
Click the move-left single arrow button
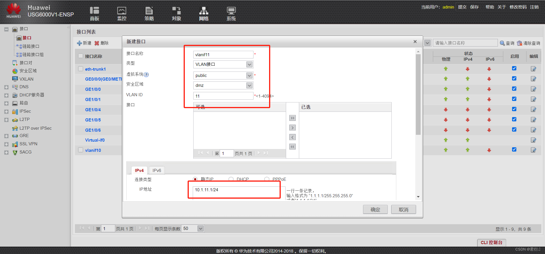(292, 137)
